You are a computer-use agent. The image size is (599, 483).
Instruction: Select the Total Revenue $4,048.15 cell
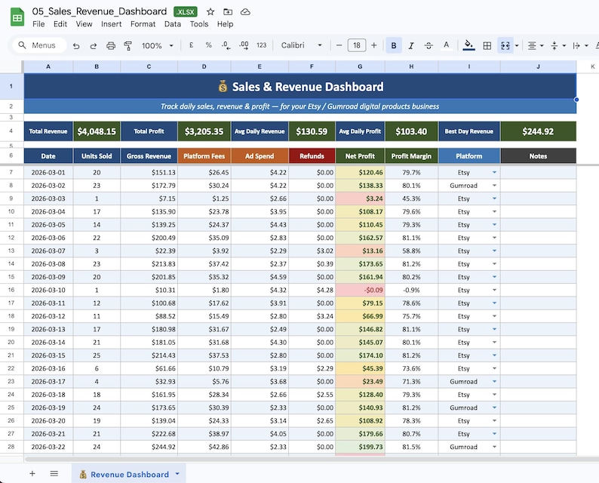click(x=97, y=131)
